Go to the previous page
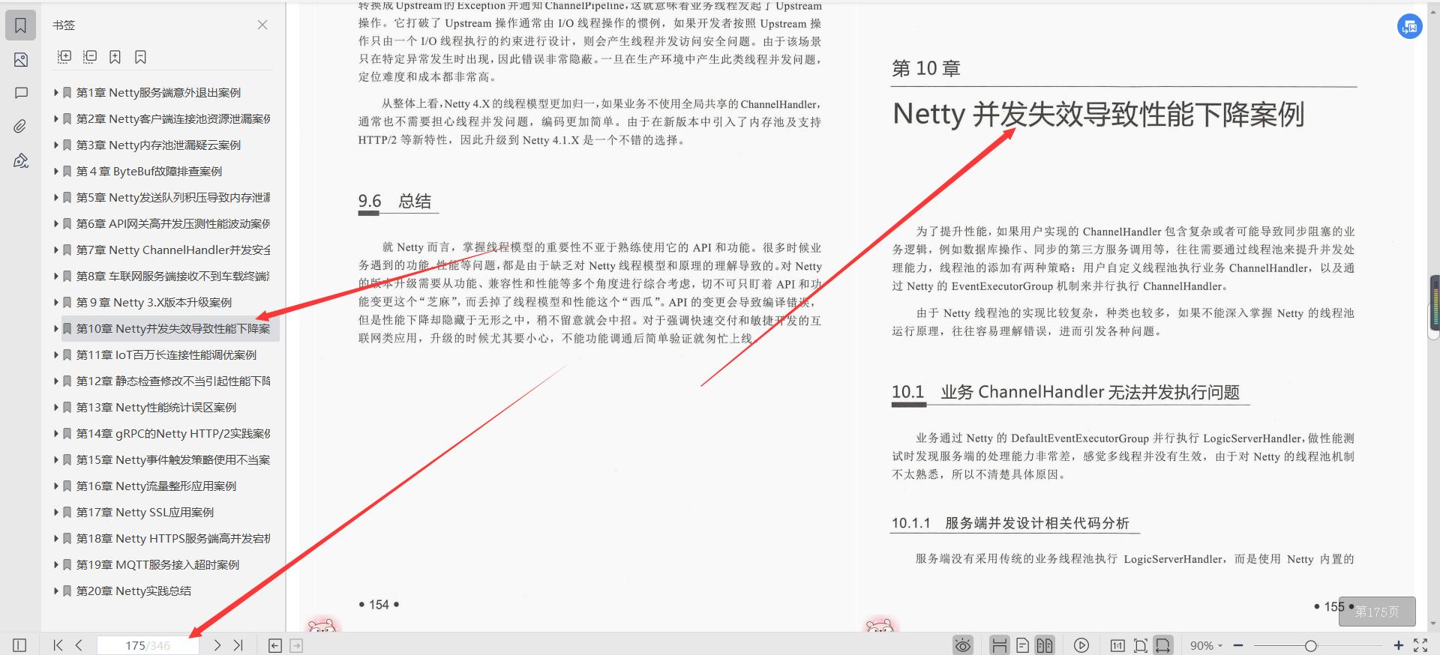The width and height of the screenshot is (1440, 655). 79,645
